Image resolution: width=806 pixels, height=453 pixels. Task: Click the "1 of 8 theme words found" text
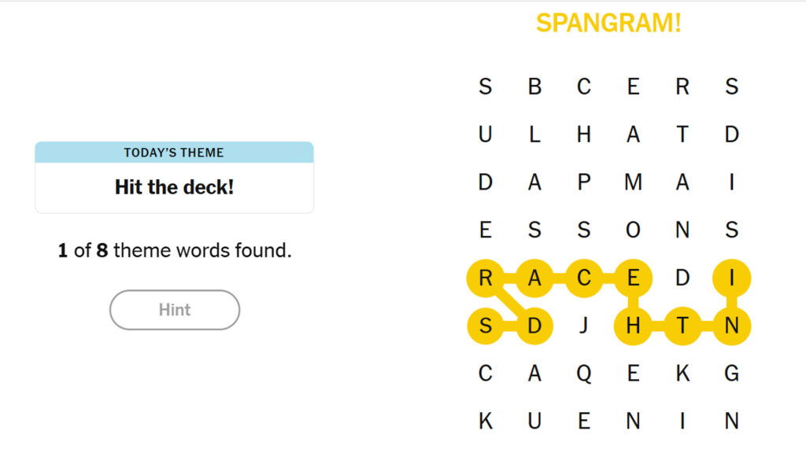[174, 252]
